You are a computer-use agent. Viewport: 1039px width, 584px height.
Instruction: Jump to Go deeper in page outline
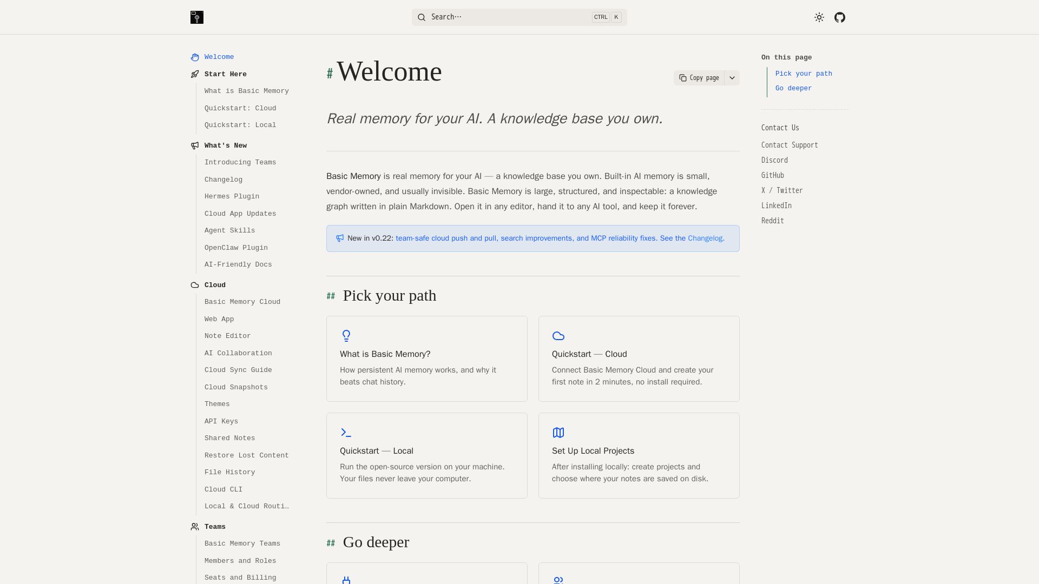tap(793, 88)
